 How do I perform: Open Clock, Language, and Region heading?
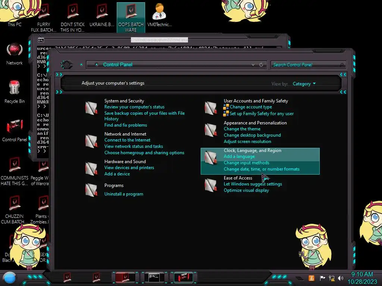pyautogui.click(x=253, y=150)
